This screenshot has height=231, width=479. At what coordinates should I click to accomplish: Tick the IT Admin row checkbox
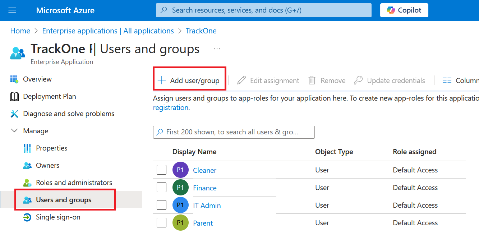(162, 205)
